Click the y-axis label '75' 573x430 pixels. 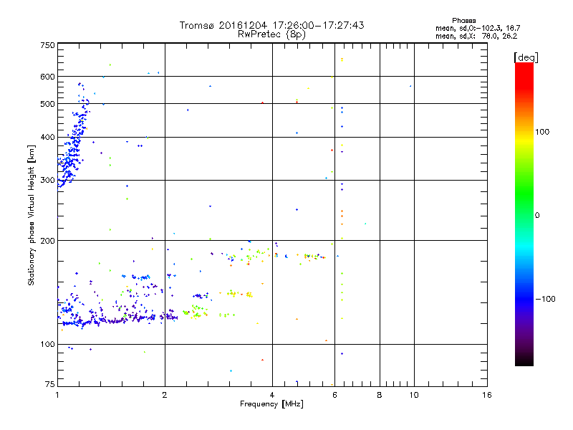[50, 384]
